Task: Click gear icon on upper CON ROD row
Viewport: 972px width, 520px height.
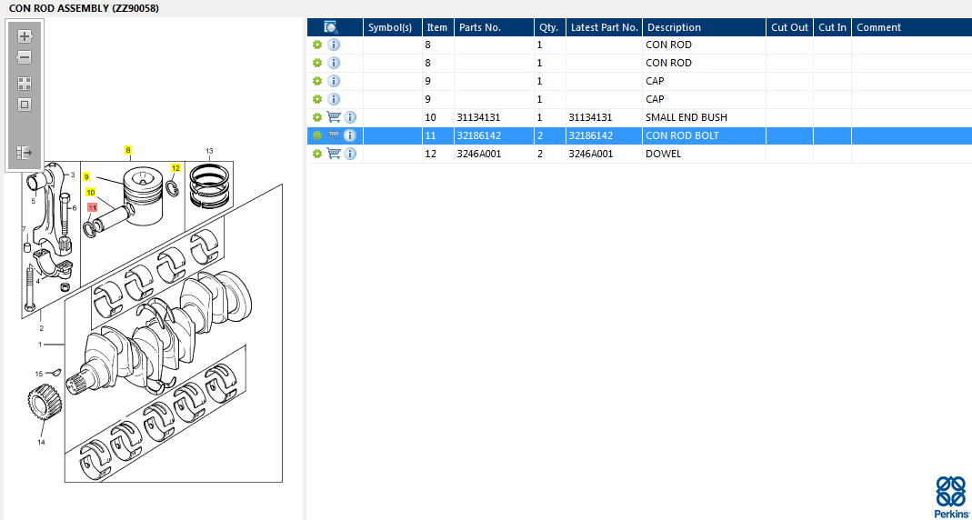Action: click(317, 45)
